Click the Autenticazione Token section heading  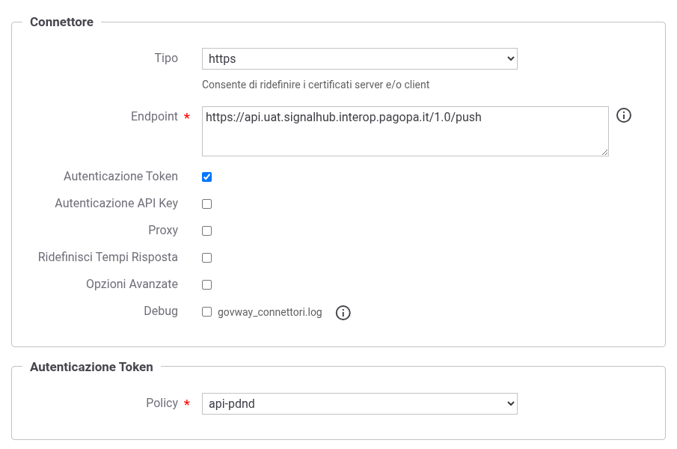tap(91, 367)
